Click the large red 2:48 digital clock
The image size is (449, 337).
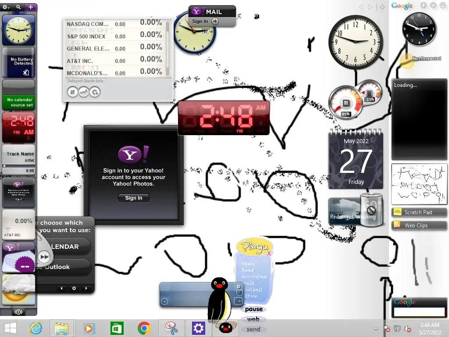tap(224, 118)
